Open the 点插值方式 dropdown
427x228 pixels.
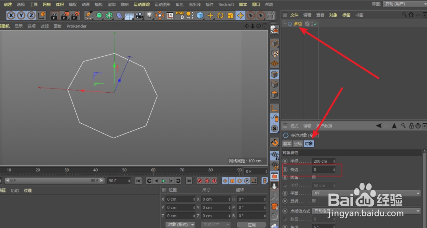(366, 211)
